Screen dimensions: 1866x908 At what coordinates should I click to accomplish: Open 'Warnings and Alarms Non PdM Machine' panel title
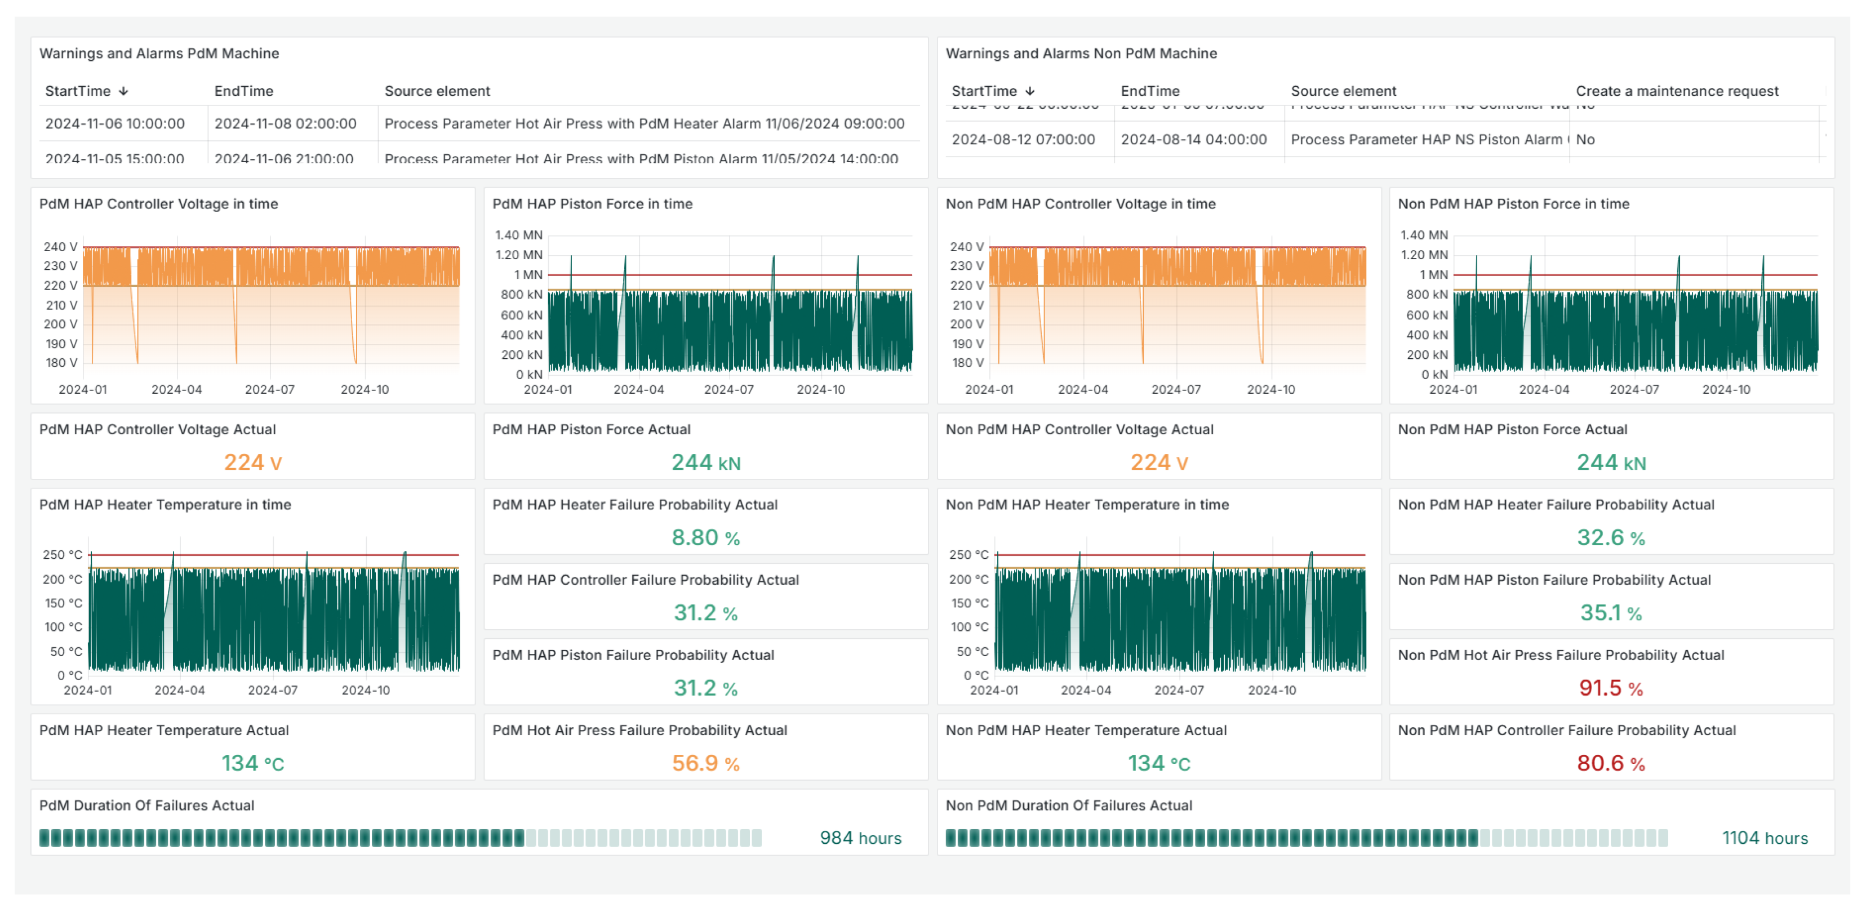tap(1081, 54)
